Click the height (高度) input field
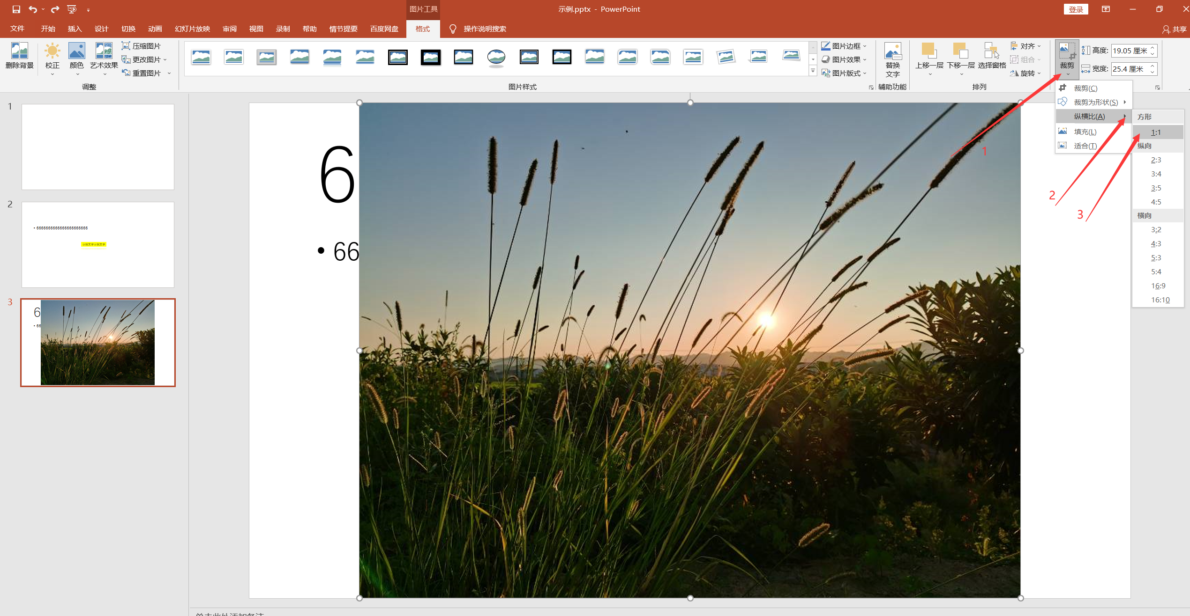This screenshot has width=1190, height=616. 1130,51
